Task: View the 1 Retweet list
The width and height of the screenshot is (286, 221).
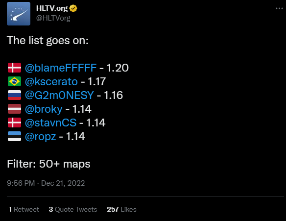Action: (24, 209)
